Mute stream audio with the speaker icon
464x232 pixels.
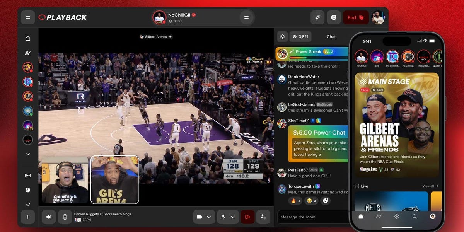tap(48, 217)
